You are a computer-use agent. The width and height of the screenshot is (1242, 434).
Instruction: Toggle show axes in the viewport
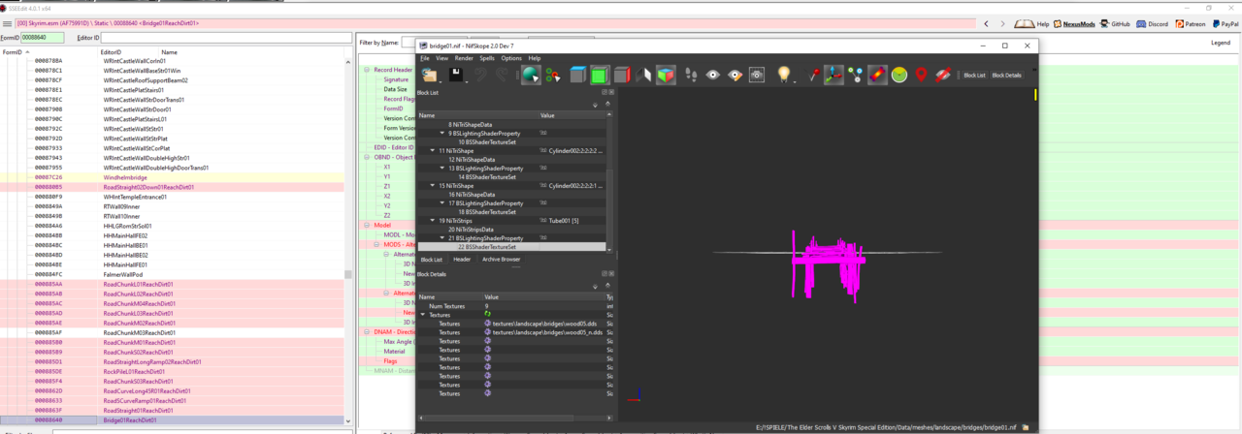pyautogui.click(x=833, y=75)
